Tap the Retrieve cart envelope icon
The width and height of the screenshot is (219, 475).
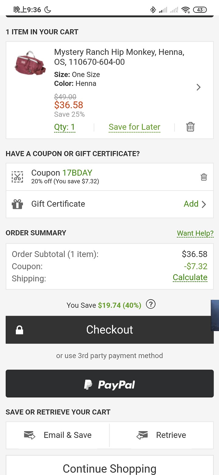tap(142, 435)
